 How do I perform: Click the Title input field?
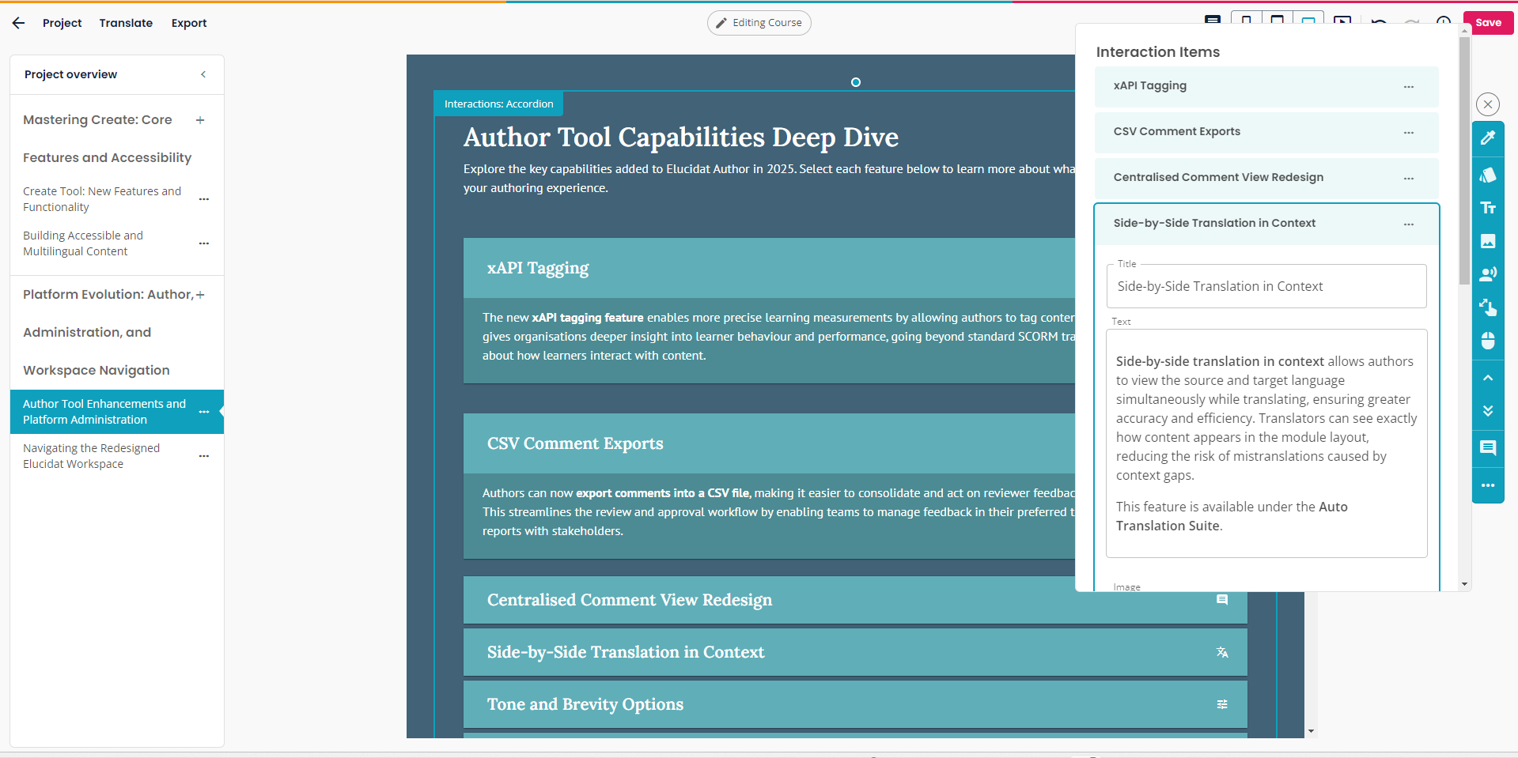pyautogui.click(x=1266, y=286)
